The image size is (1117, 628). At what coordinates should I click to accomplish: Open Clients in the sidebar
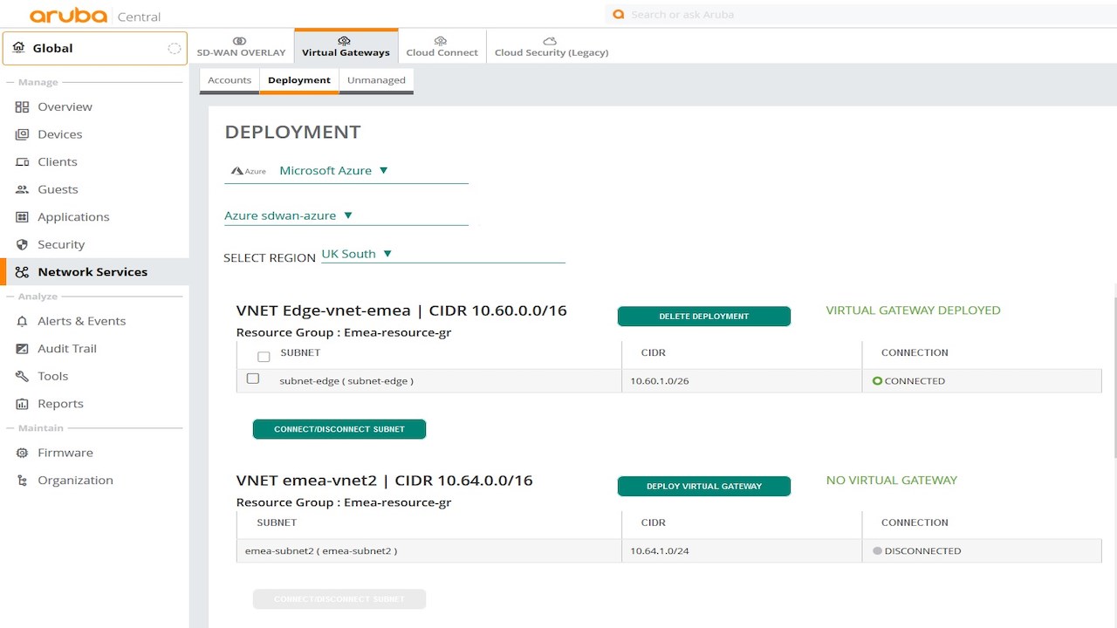(94, 162)
